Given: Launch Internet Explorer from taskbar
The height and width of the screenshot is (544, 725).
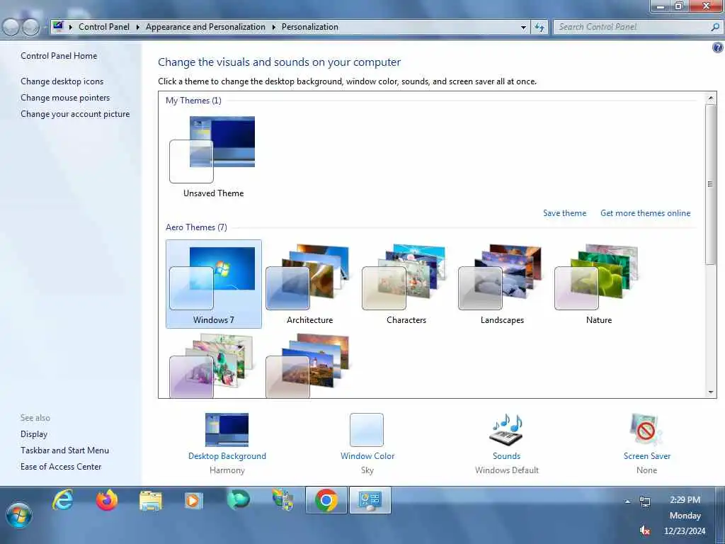Looking at the screenshot, I should (62, 500).
